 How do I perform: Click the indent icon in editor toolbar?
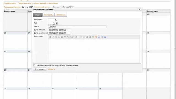90,37
